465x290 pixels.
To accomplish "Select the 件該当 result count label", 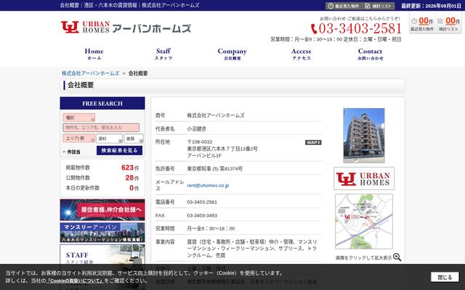I will (73, 152).
